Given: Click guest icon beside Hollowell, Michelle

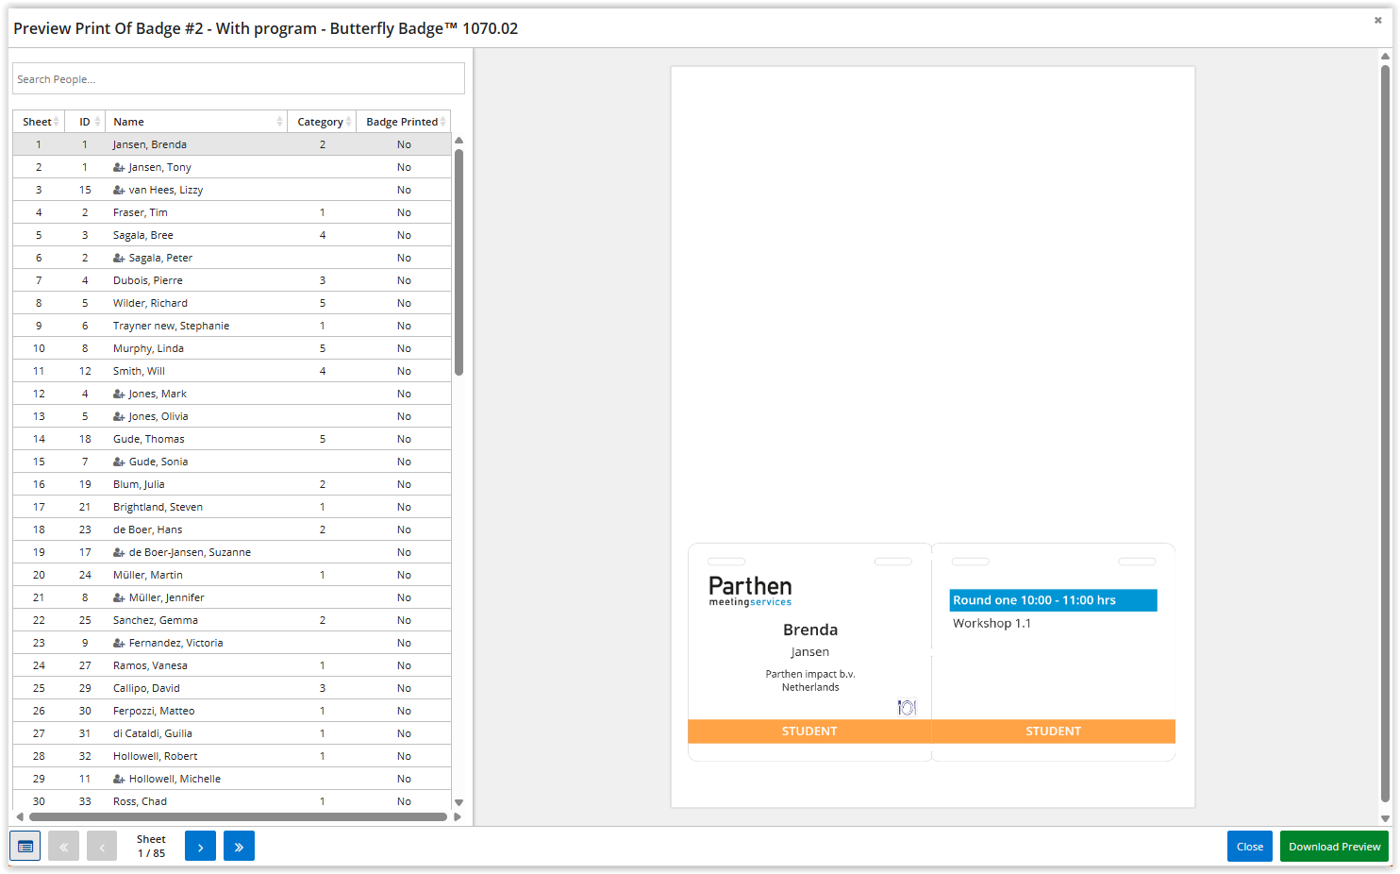Looking at the screenshot, I should coord(119,779).
